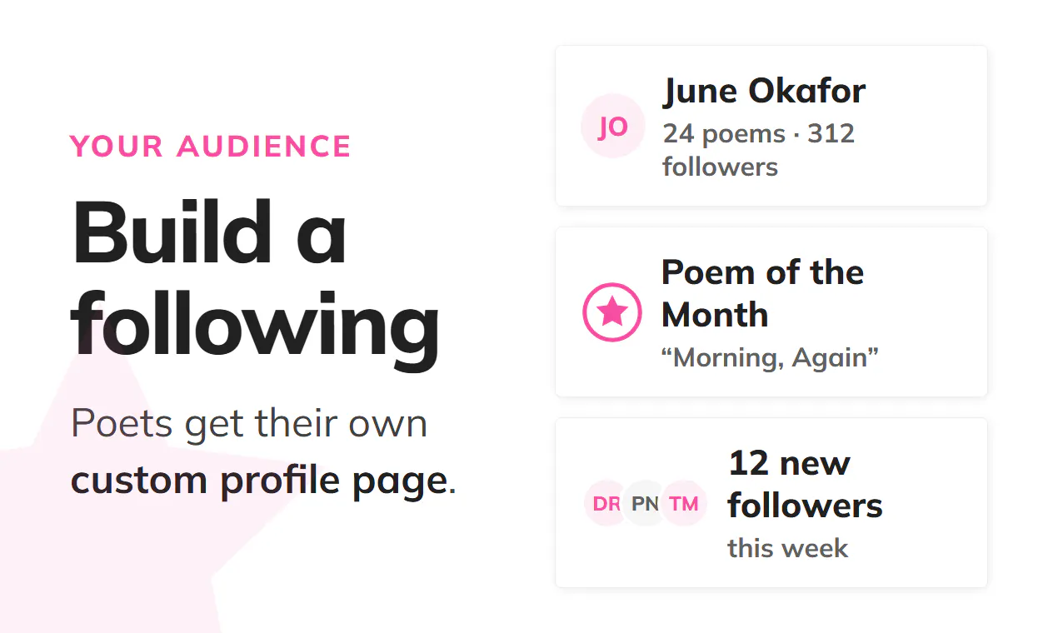Open June Okafor's profile name
The width and height of the screenshot is (1058, 633).
764,91
